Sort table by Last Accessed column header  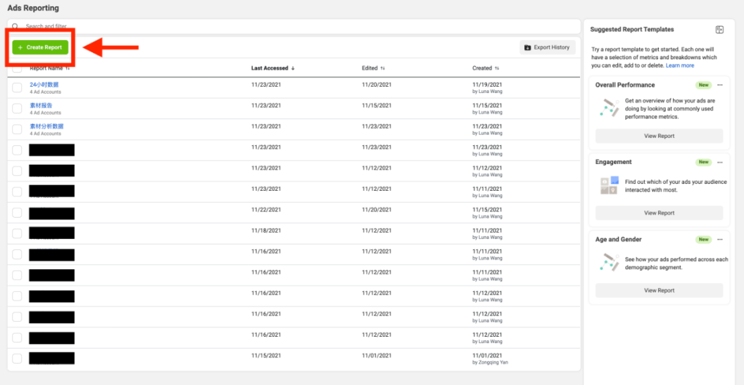[x=269, y=68]
